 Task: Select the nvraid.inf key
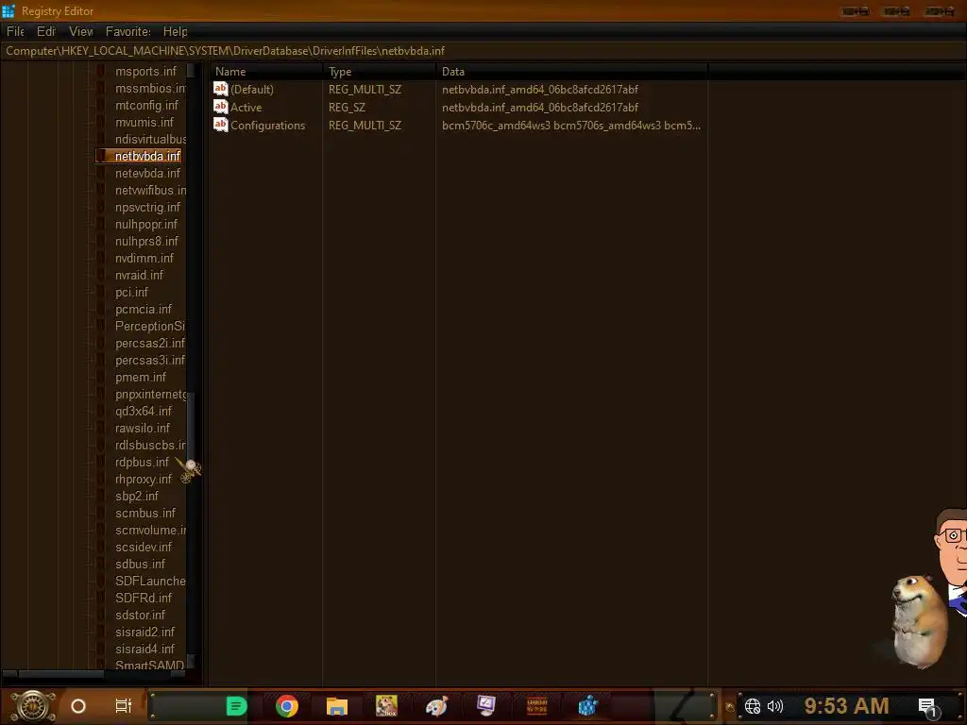(139, 275)
